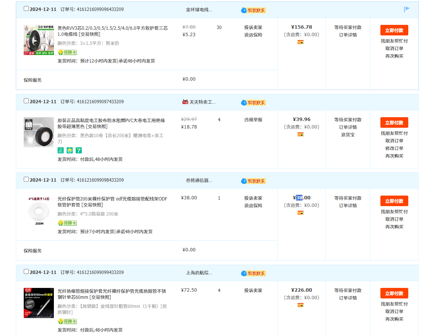Viewport: 432px width, 335px height.
Task: Check the box for order 4161216099096433209
Action: click(x=26, y=8)
